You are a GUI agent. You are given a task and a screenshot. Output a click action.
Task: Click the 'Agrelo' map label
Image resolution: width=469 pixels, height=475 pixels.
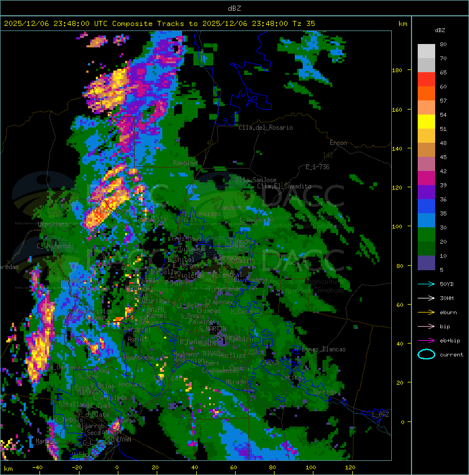[x=138, y=339]
